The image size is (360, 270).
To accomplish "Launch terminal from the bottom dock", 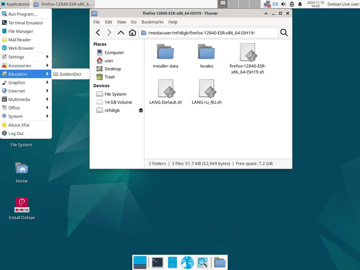I will click(157, 262).
